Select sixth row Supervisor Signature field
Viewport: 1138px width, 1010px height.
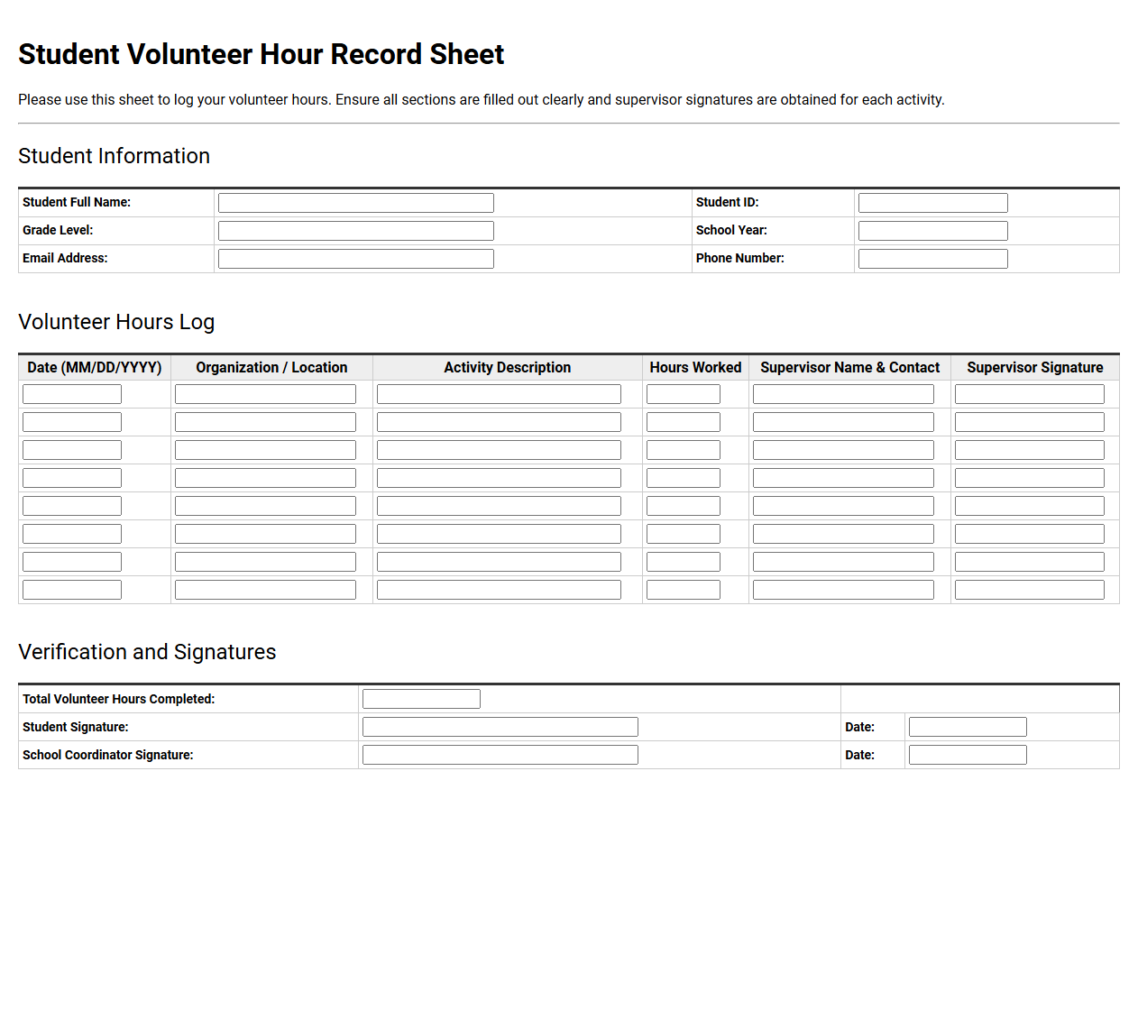1030,534
